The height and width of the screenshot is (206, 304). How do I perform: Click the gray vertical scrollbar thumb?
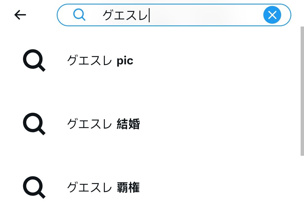(x=302, y=90)
